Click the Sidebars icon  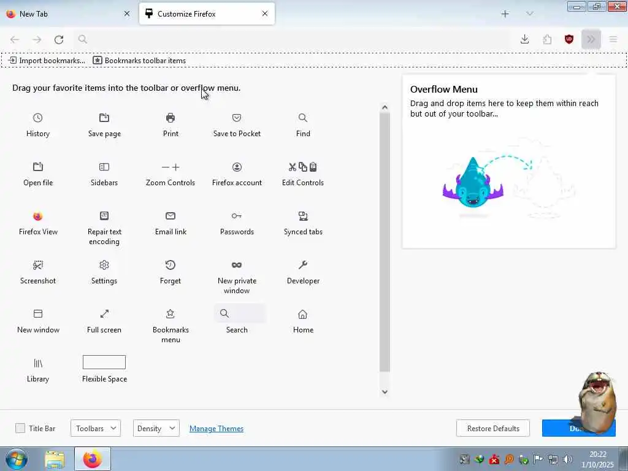pos(104,167)
